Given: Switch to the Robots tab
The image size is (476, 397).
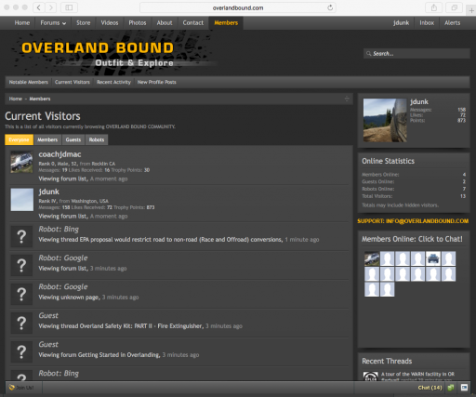Looking at the screenshot, I should (97, 139).
